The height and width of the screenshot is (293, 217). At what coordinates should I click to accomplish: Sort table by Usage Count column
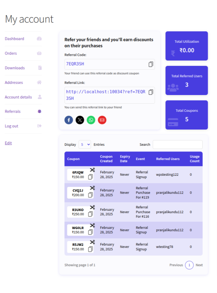tap(194, 159)
